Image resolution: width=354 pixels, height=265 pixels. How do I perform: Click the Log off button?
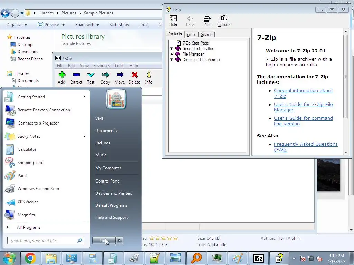(x=104, y=241)
